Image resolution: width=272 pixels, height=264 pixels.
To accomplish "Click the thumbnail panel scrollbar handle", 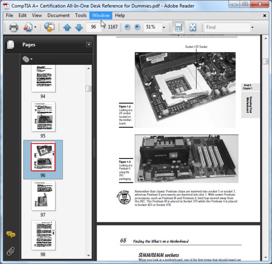I will 88,89.
